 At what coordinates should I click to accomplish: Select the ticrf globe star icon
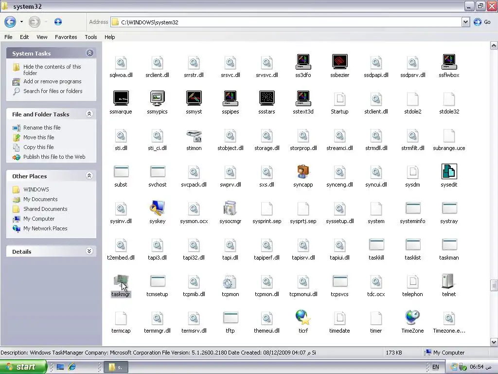(x=303, y=318)
